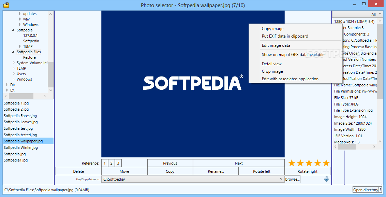This screenshot has height=197, width=386.
Task: Select the Restore folder
Action: 29,57
